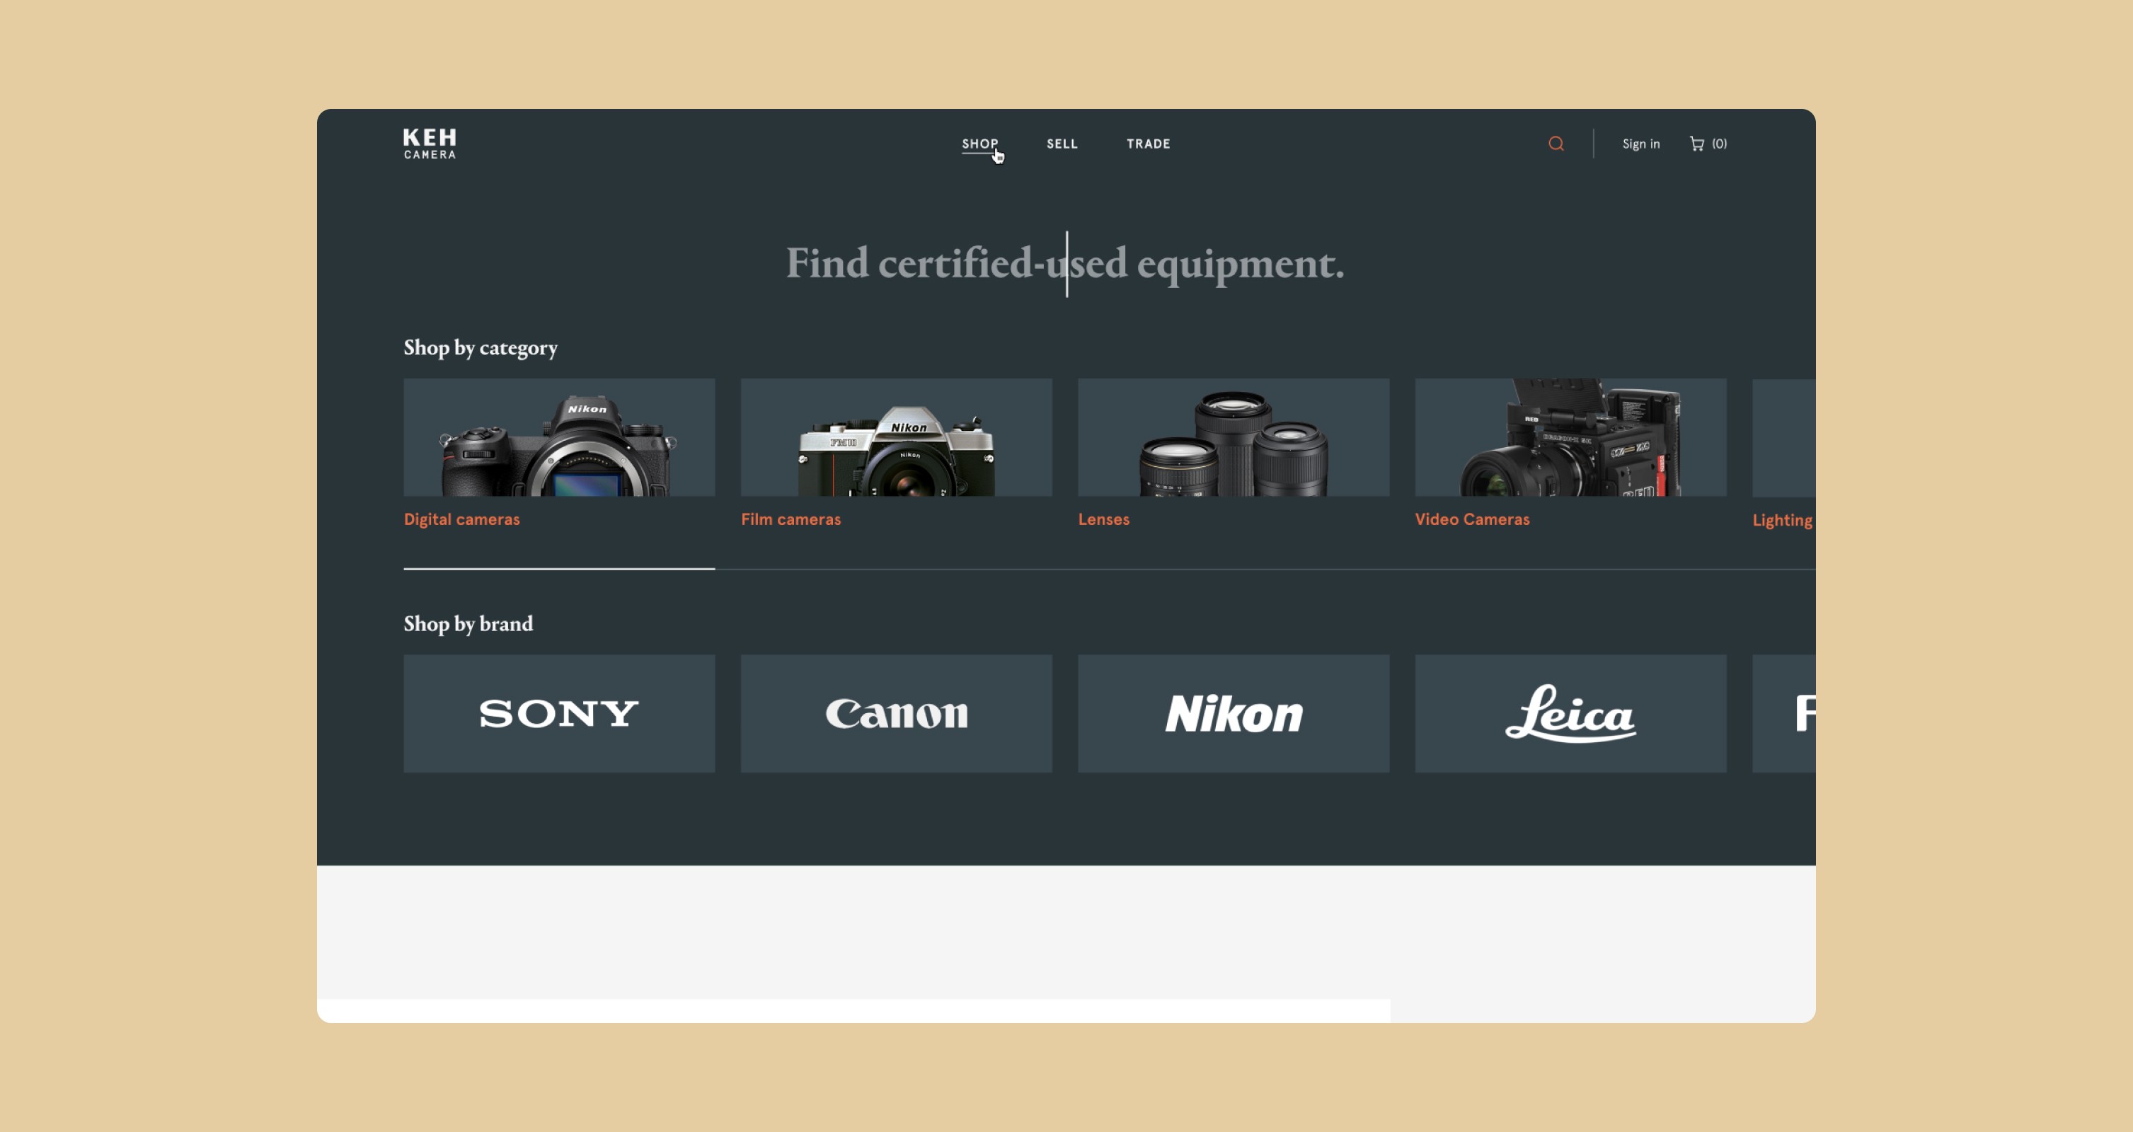
Task: Choose the Canon brand logo tile
Action: click(896, 713)
